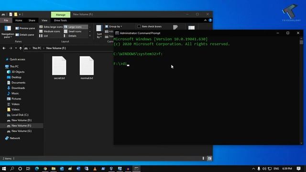Image resolution: width=306 pixels, height=172 pixels.
Task: Select Details layout option
Action: click(x=70, y=36)
